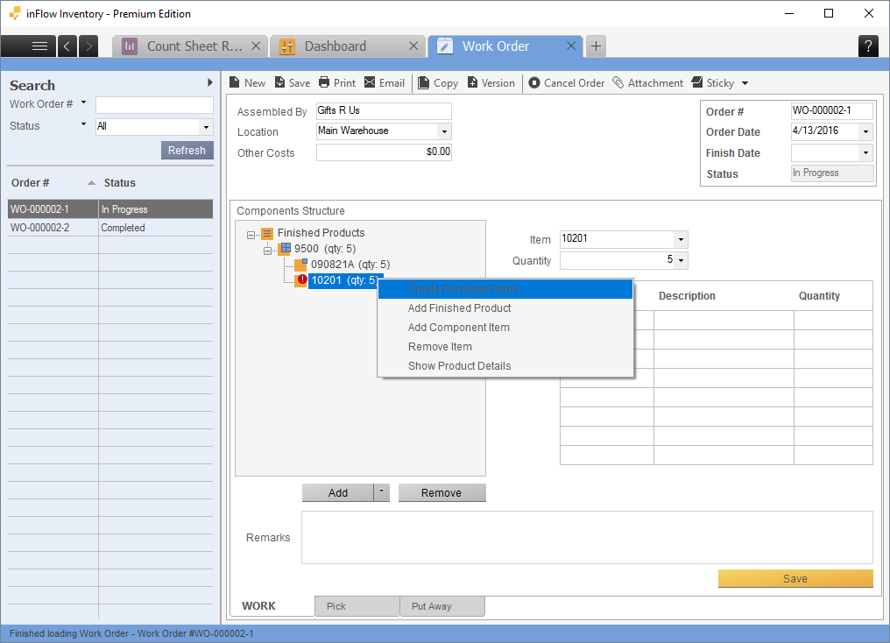Open the Location dropdown
Image resolution: width=890 pixels, height=643 pixels.
tap(444, 131)
